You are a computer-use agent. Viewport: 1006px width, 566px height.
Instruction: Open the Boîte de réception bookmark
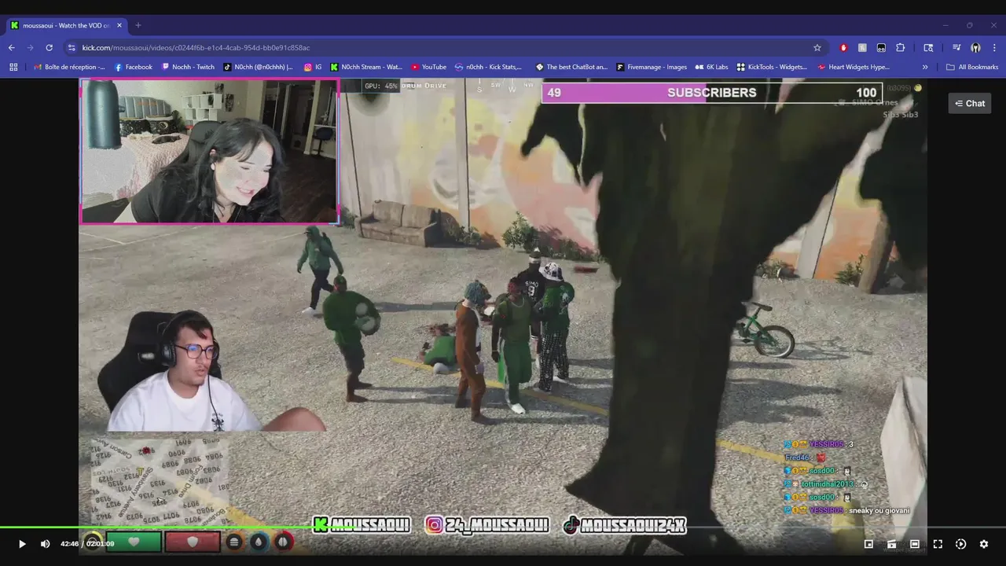click(69, 67)
